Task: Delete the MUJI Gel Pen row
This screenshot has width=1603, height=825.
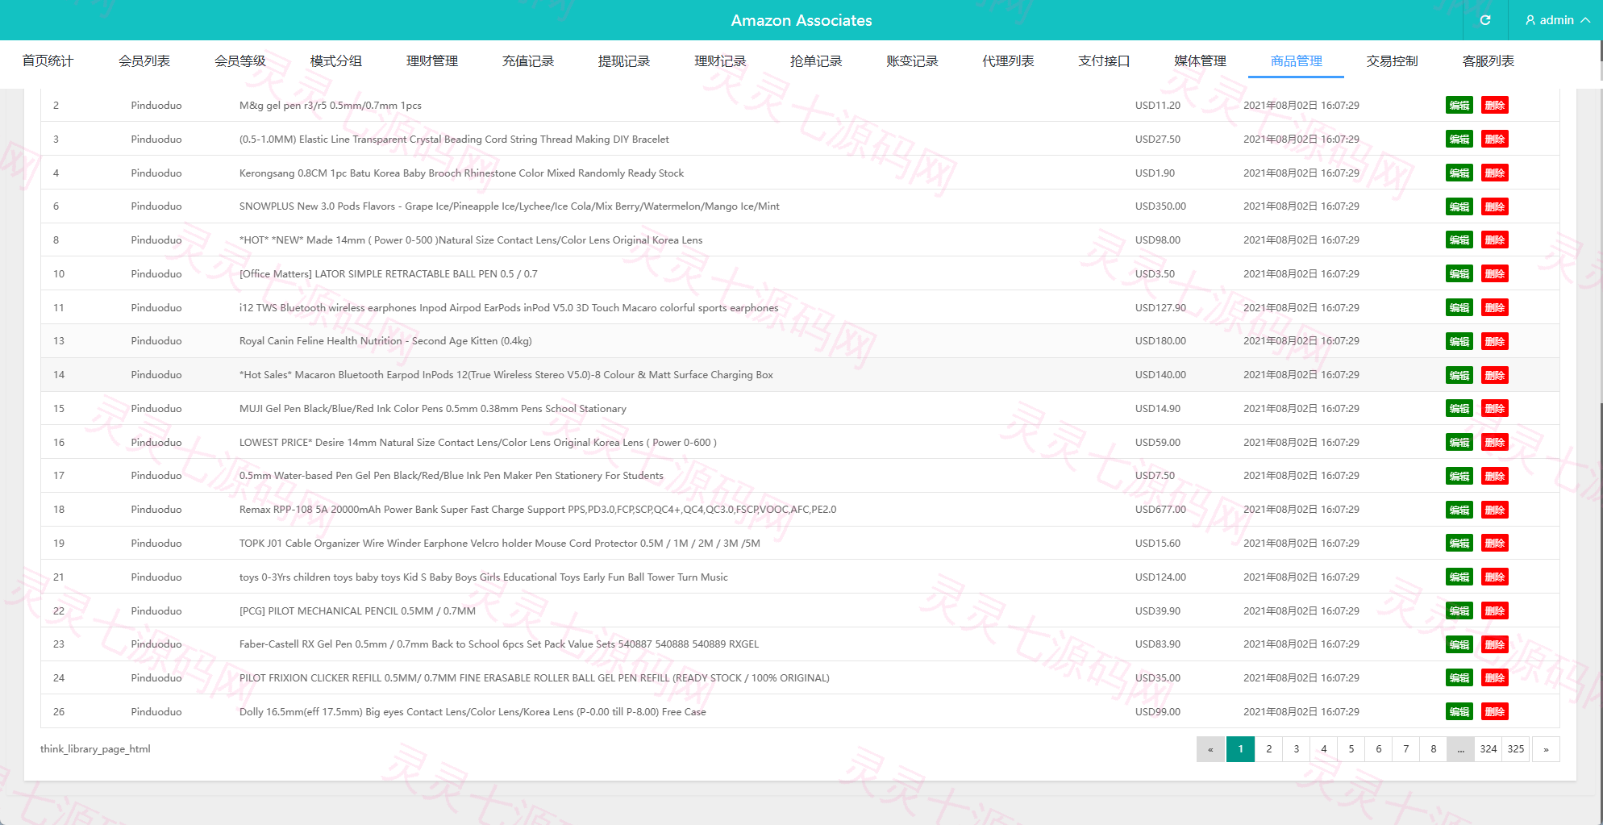Action: [1494, 409]
